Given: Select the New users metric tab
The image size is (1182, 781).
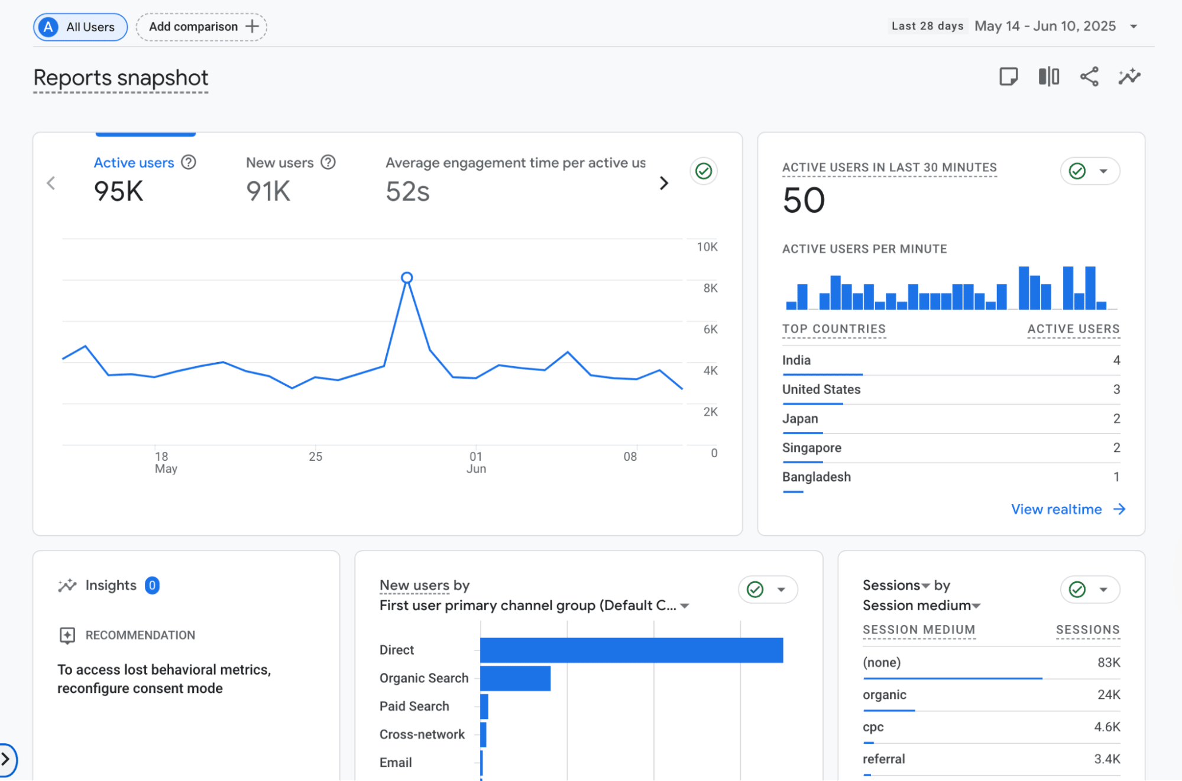Looking at the screenshot, I should [x=279, y=162].
